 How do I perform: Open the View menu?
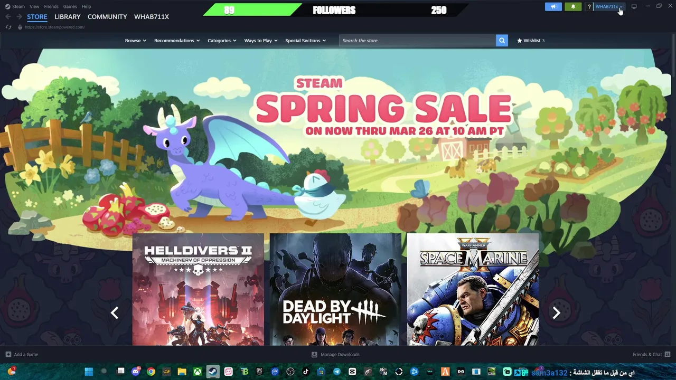coord(34,6)
